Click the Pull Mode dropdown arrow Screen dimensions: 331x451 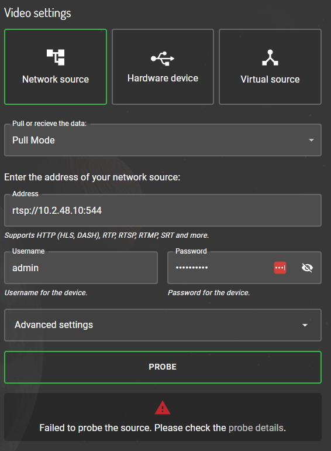[x=311, y=140]
